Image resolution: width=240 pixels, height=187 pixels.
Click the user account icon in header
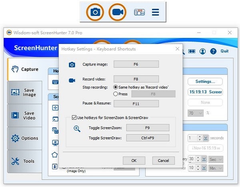tap(203, 51)
